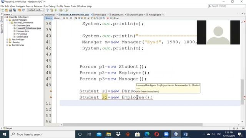Close the Lesson12_Inheritance.java tab
246x138 pixels.
coord(91,15)
